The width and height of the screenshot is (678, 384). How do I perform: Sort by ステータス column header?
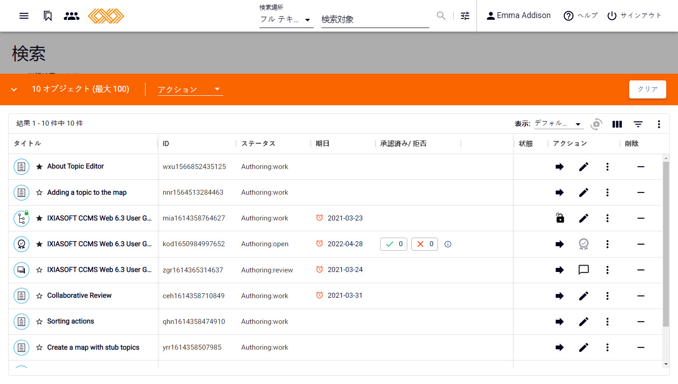point(258,144)
